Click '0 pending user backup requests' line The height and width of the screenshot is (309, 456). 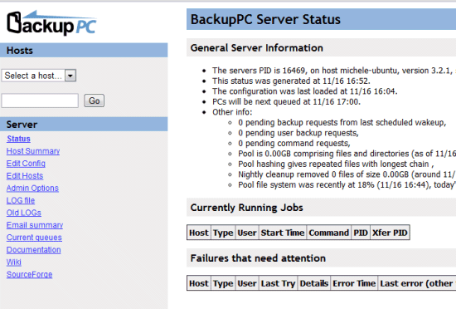coord(298,133)
